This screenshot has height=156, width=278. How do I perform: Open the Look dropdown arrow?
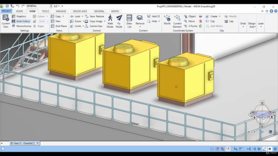(x=82, y=16)
